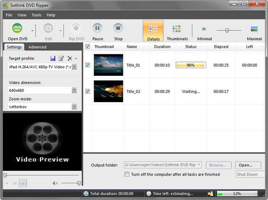Switch to Details list view

(153, 31)
